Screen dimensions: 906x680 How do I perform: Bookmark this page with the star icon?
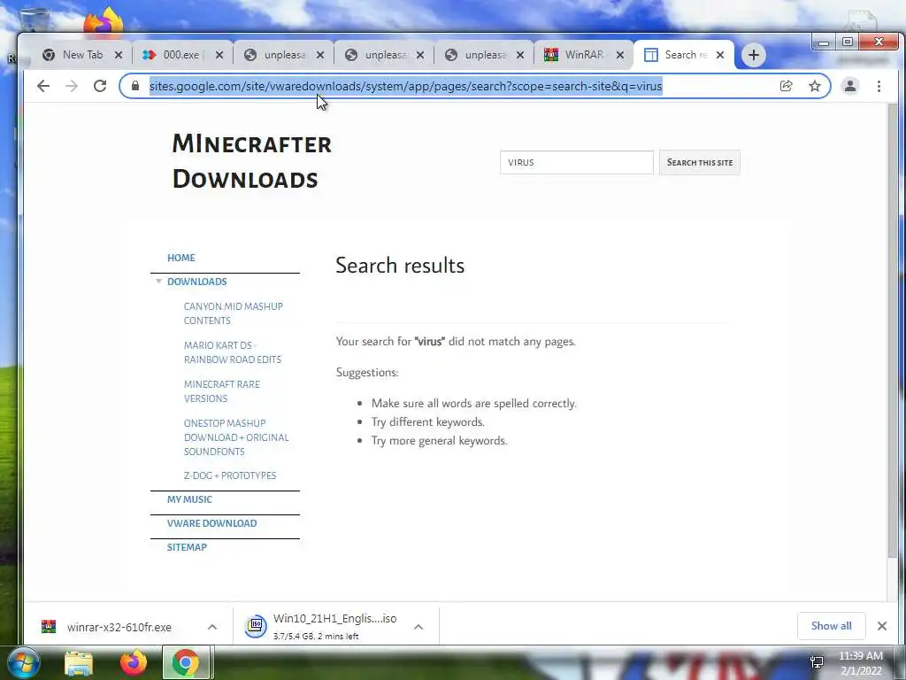pyautogui.click(x=815, y=86)
